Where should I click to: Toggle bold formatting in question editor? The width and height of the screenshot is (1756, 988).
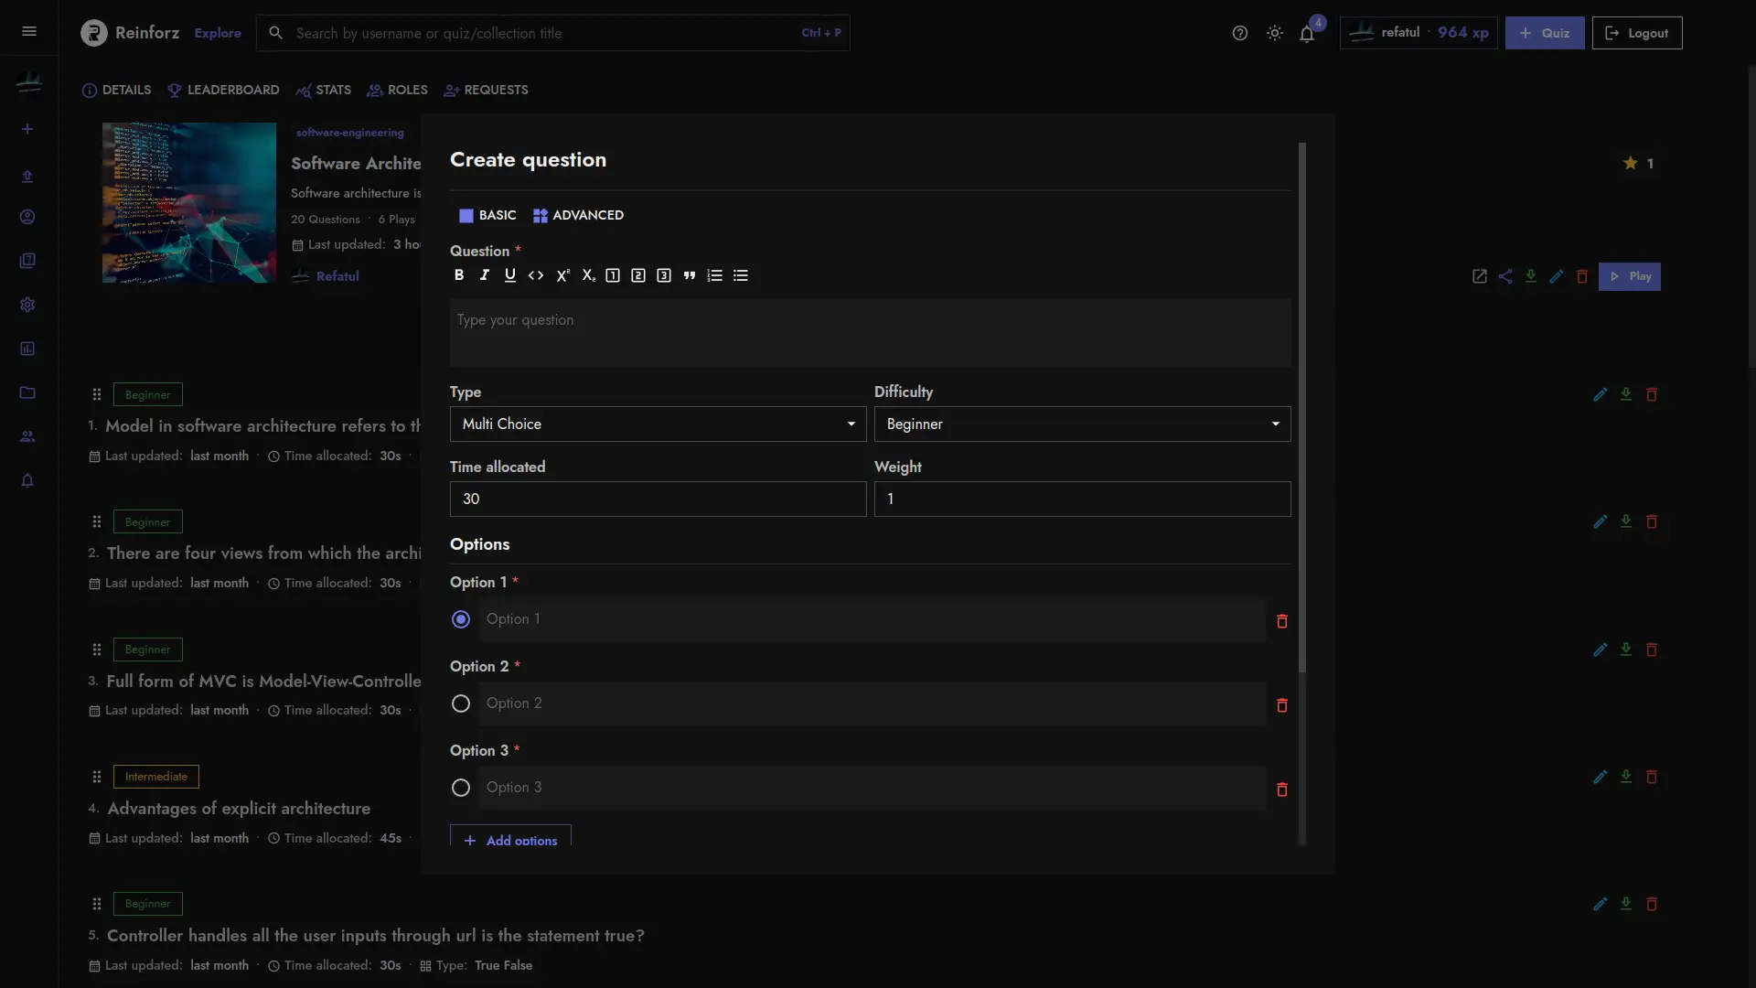(459, 275)
